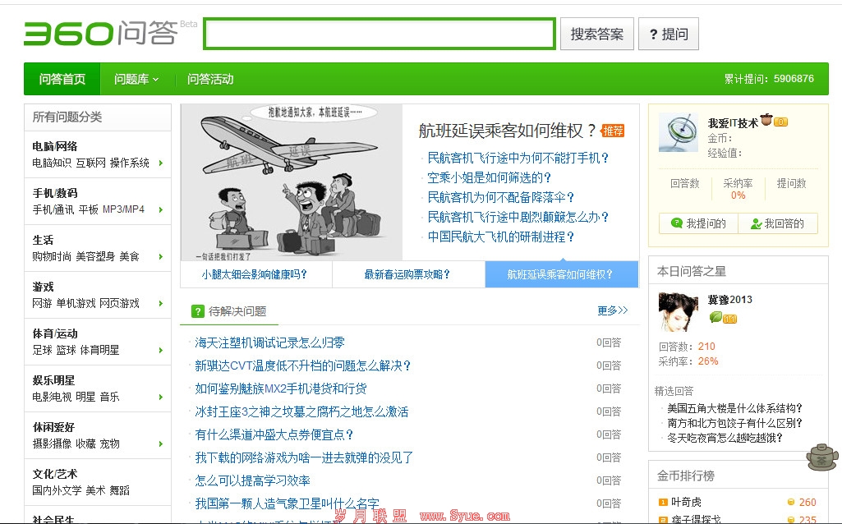This screenshot has height=524, width=842.
Task: Open question 如何鉴别魅族MX2手机港货和行货
Action: tap(281, 388)
